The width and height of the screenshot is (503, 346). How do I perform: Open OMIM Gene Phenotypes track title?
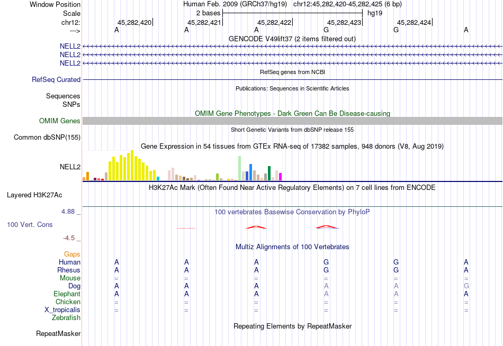point(292,114)
